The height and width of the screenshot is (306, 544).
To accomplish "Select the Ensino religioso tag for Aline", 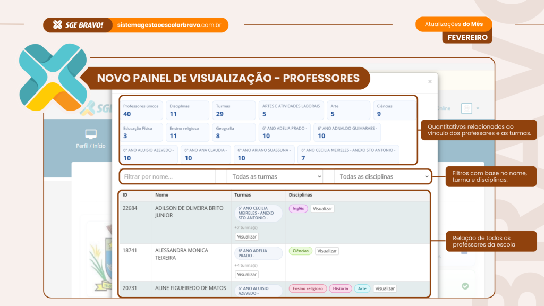I will 307,288.
